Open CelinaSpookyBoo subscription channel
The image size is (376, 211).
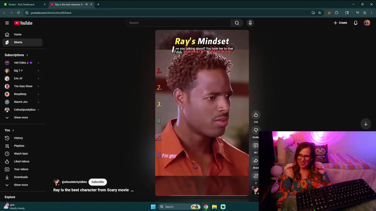(x=22, y=110)
